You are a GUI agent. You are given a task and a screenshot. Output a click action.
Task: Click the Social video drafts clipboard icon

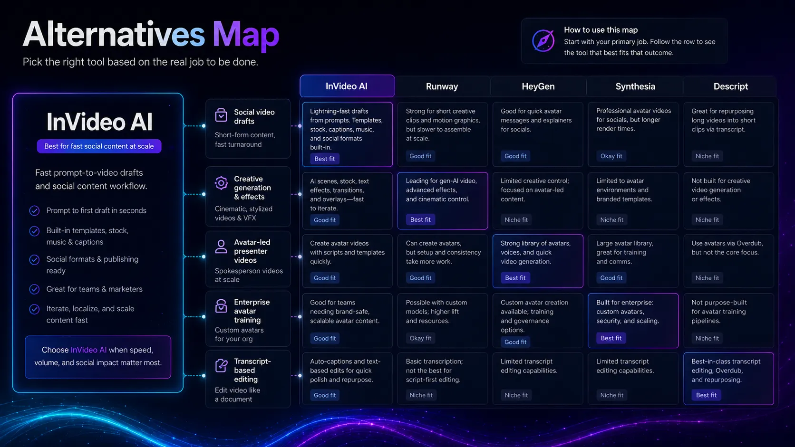221,115
